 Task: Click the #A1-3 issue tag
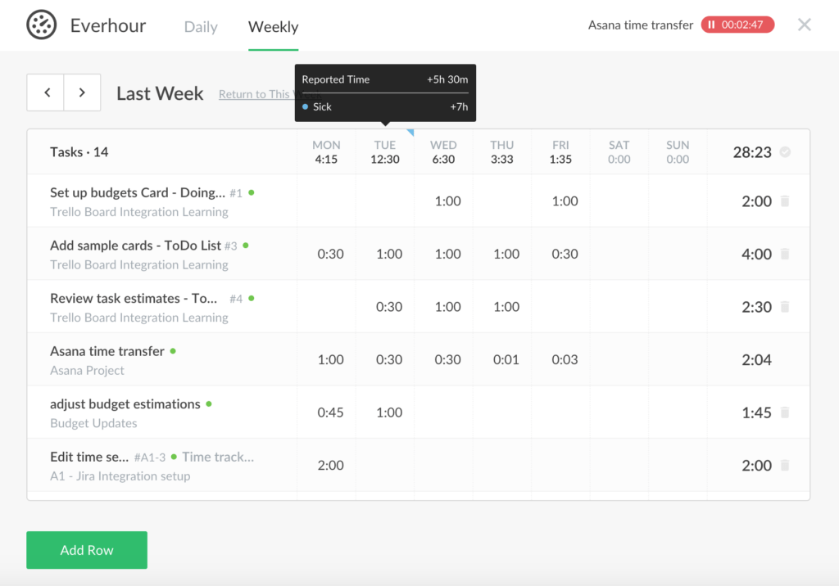click(150, 458)
